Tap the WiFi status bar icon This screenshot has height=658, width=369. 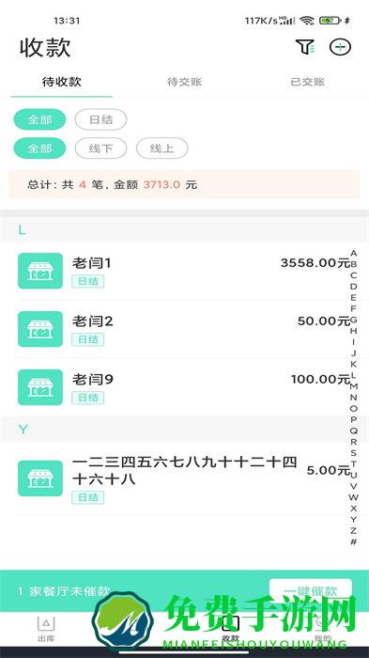point(307,21)
